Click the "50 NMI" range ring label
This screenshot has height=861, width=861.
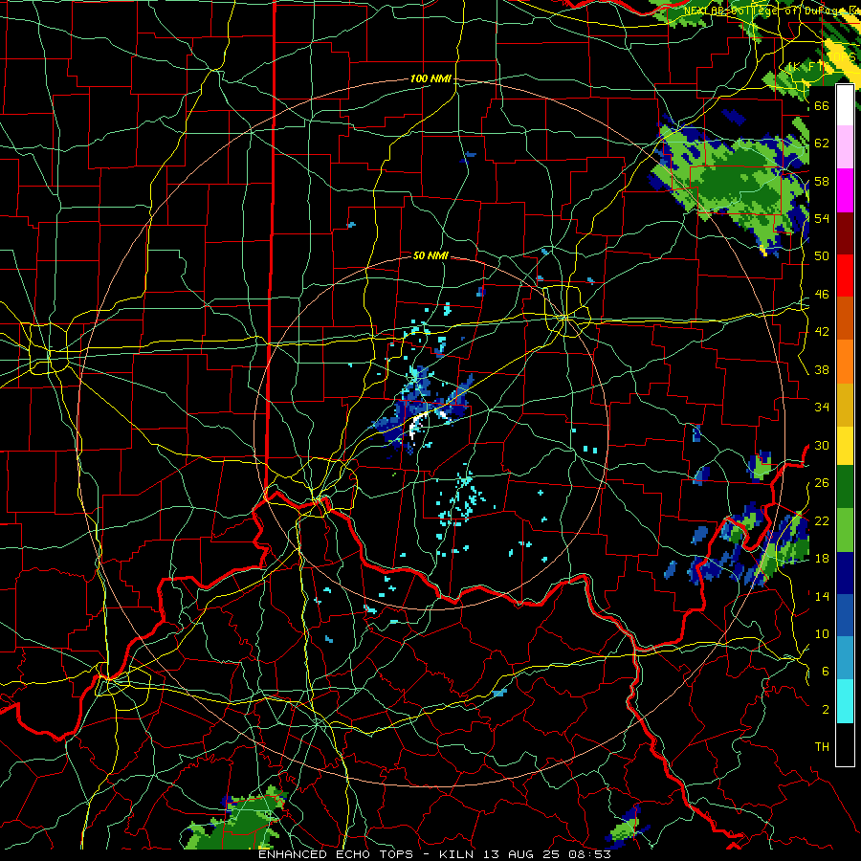pyautogui.click(x=430, y=255)
